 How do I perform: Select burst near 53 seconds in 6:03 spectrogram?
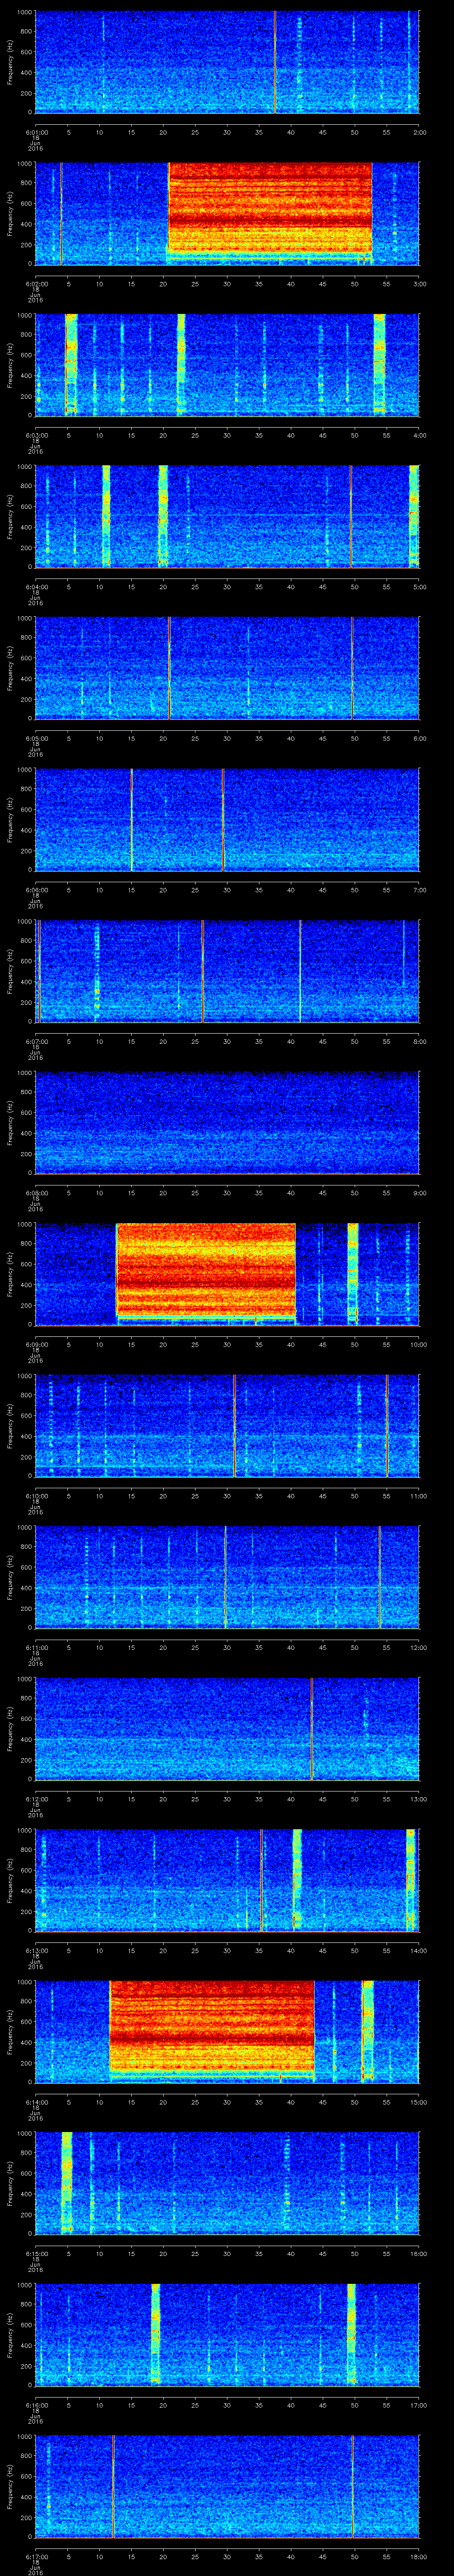(x=379, y=364)
